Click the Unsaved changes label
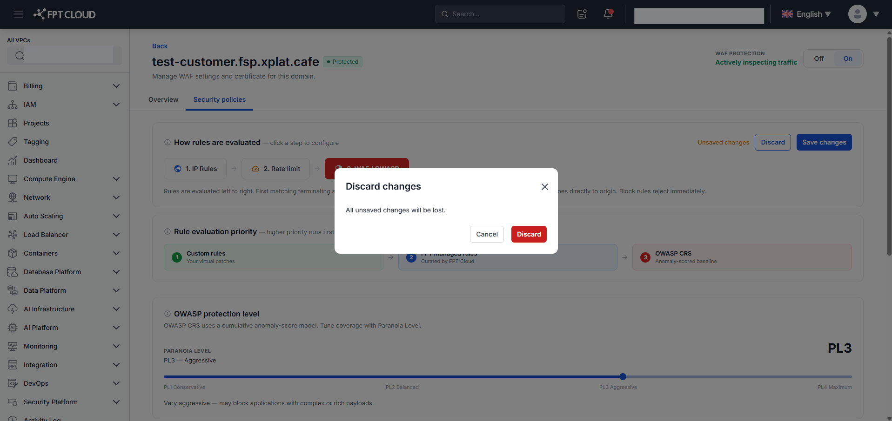The height and width of the screenshot is (421, 892). 723,142
